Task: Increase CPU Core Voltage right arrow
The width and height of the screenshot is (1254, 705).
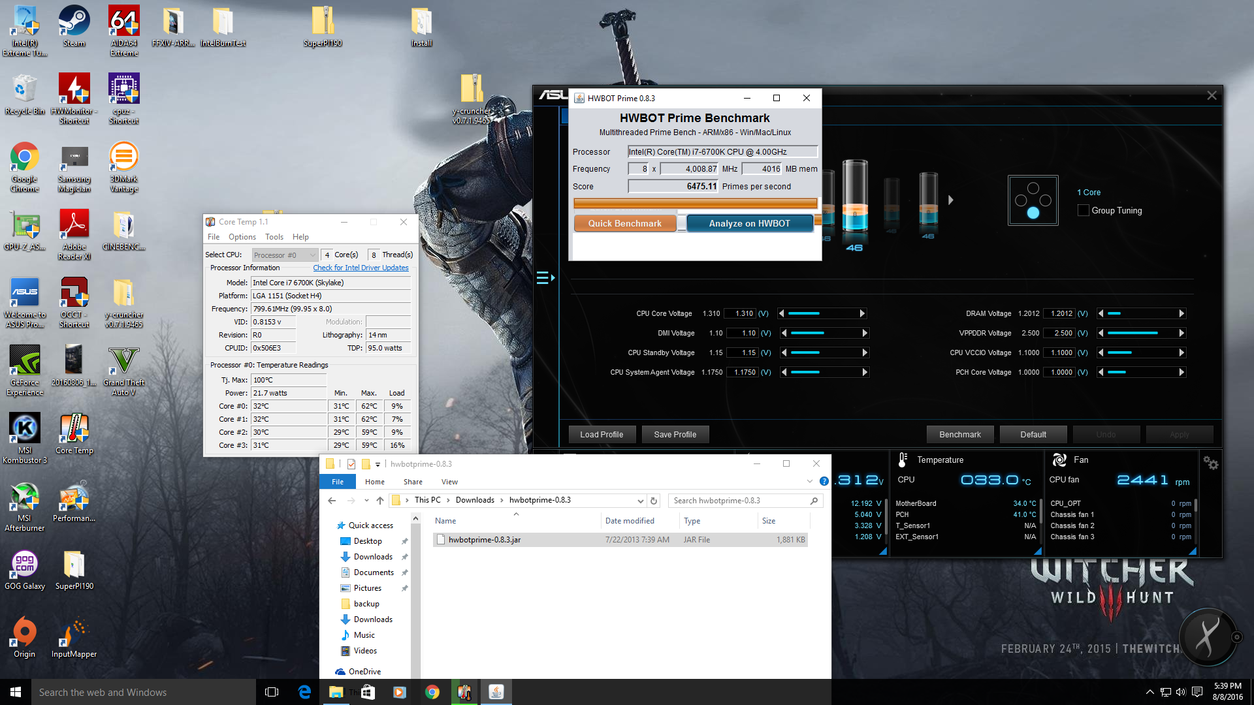Action: (862, 313)
